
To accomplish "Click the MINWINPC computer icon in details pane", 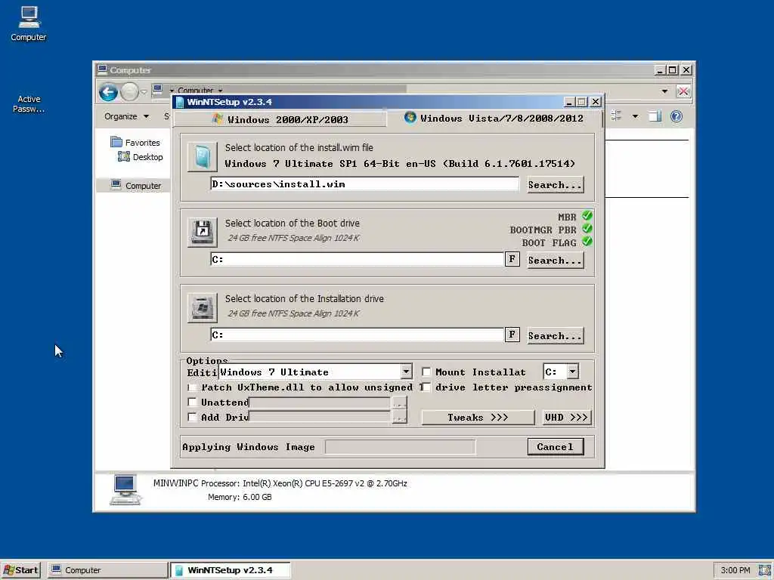I will [x=125, y=489].
